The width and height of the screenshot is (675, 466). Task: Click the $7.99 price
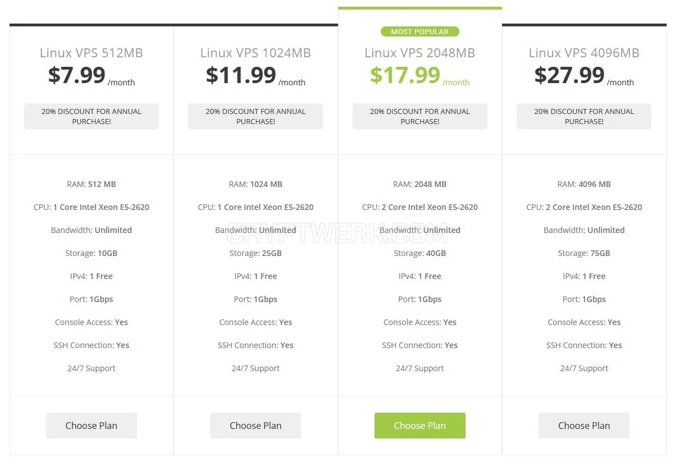tap(77, 75)
